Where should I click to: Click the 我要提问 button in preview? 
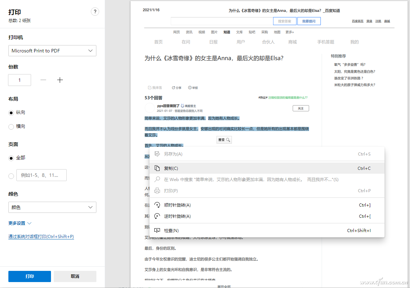(309, 21)
